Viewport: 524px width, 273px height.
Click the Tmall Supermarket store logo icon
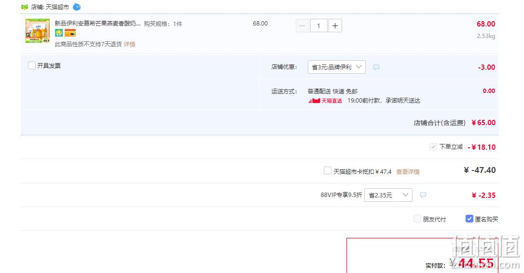[x=25, y=7]
